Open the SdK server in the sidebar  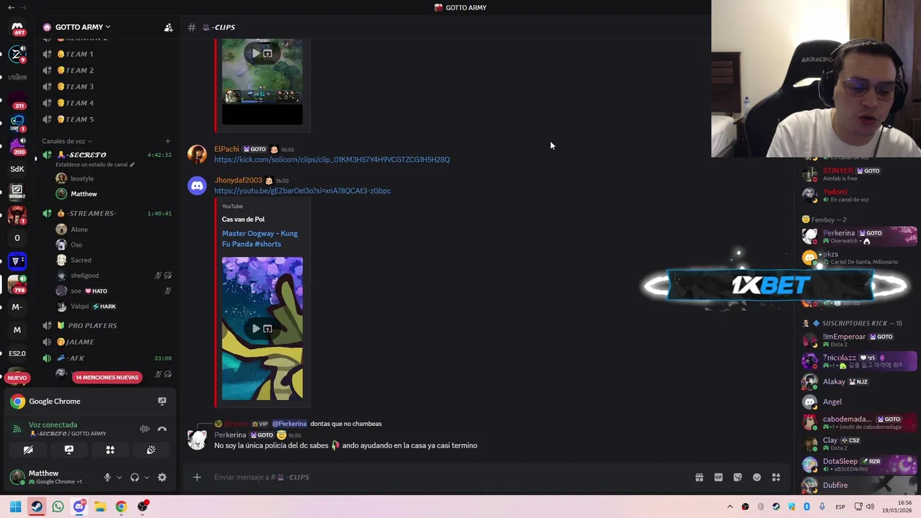coord(17,169)
